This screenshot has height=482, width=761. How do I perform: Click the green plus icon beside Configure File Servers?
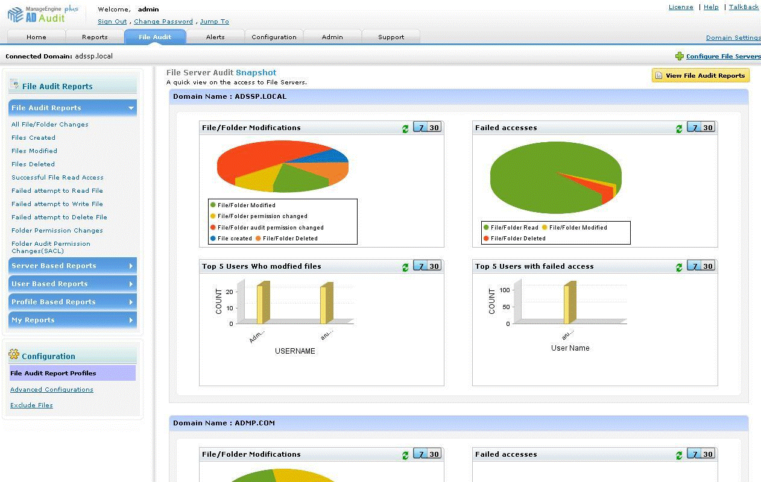(680, 56)
